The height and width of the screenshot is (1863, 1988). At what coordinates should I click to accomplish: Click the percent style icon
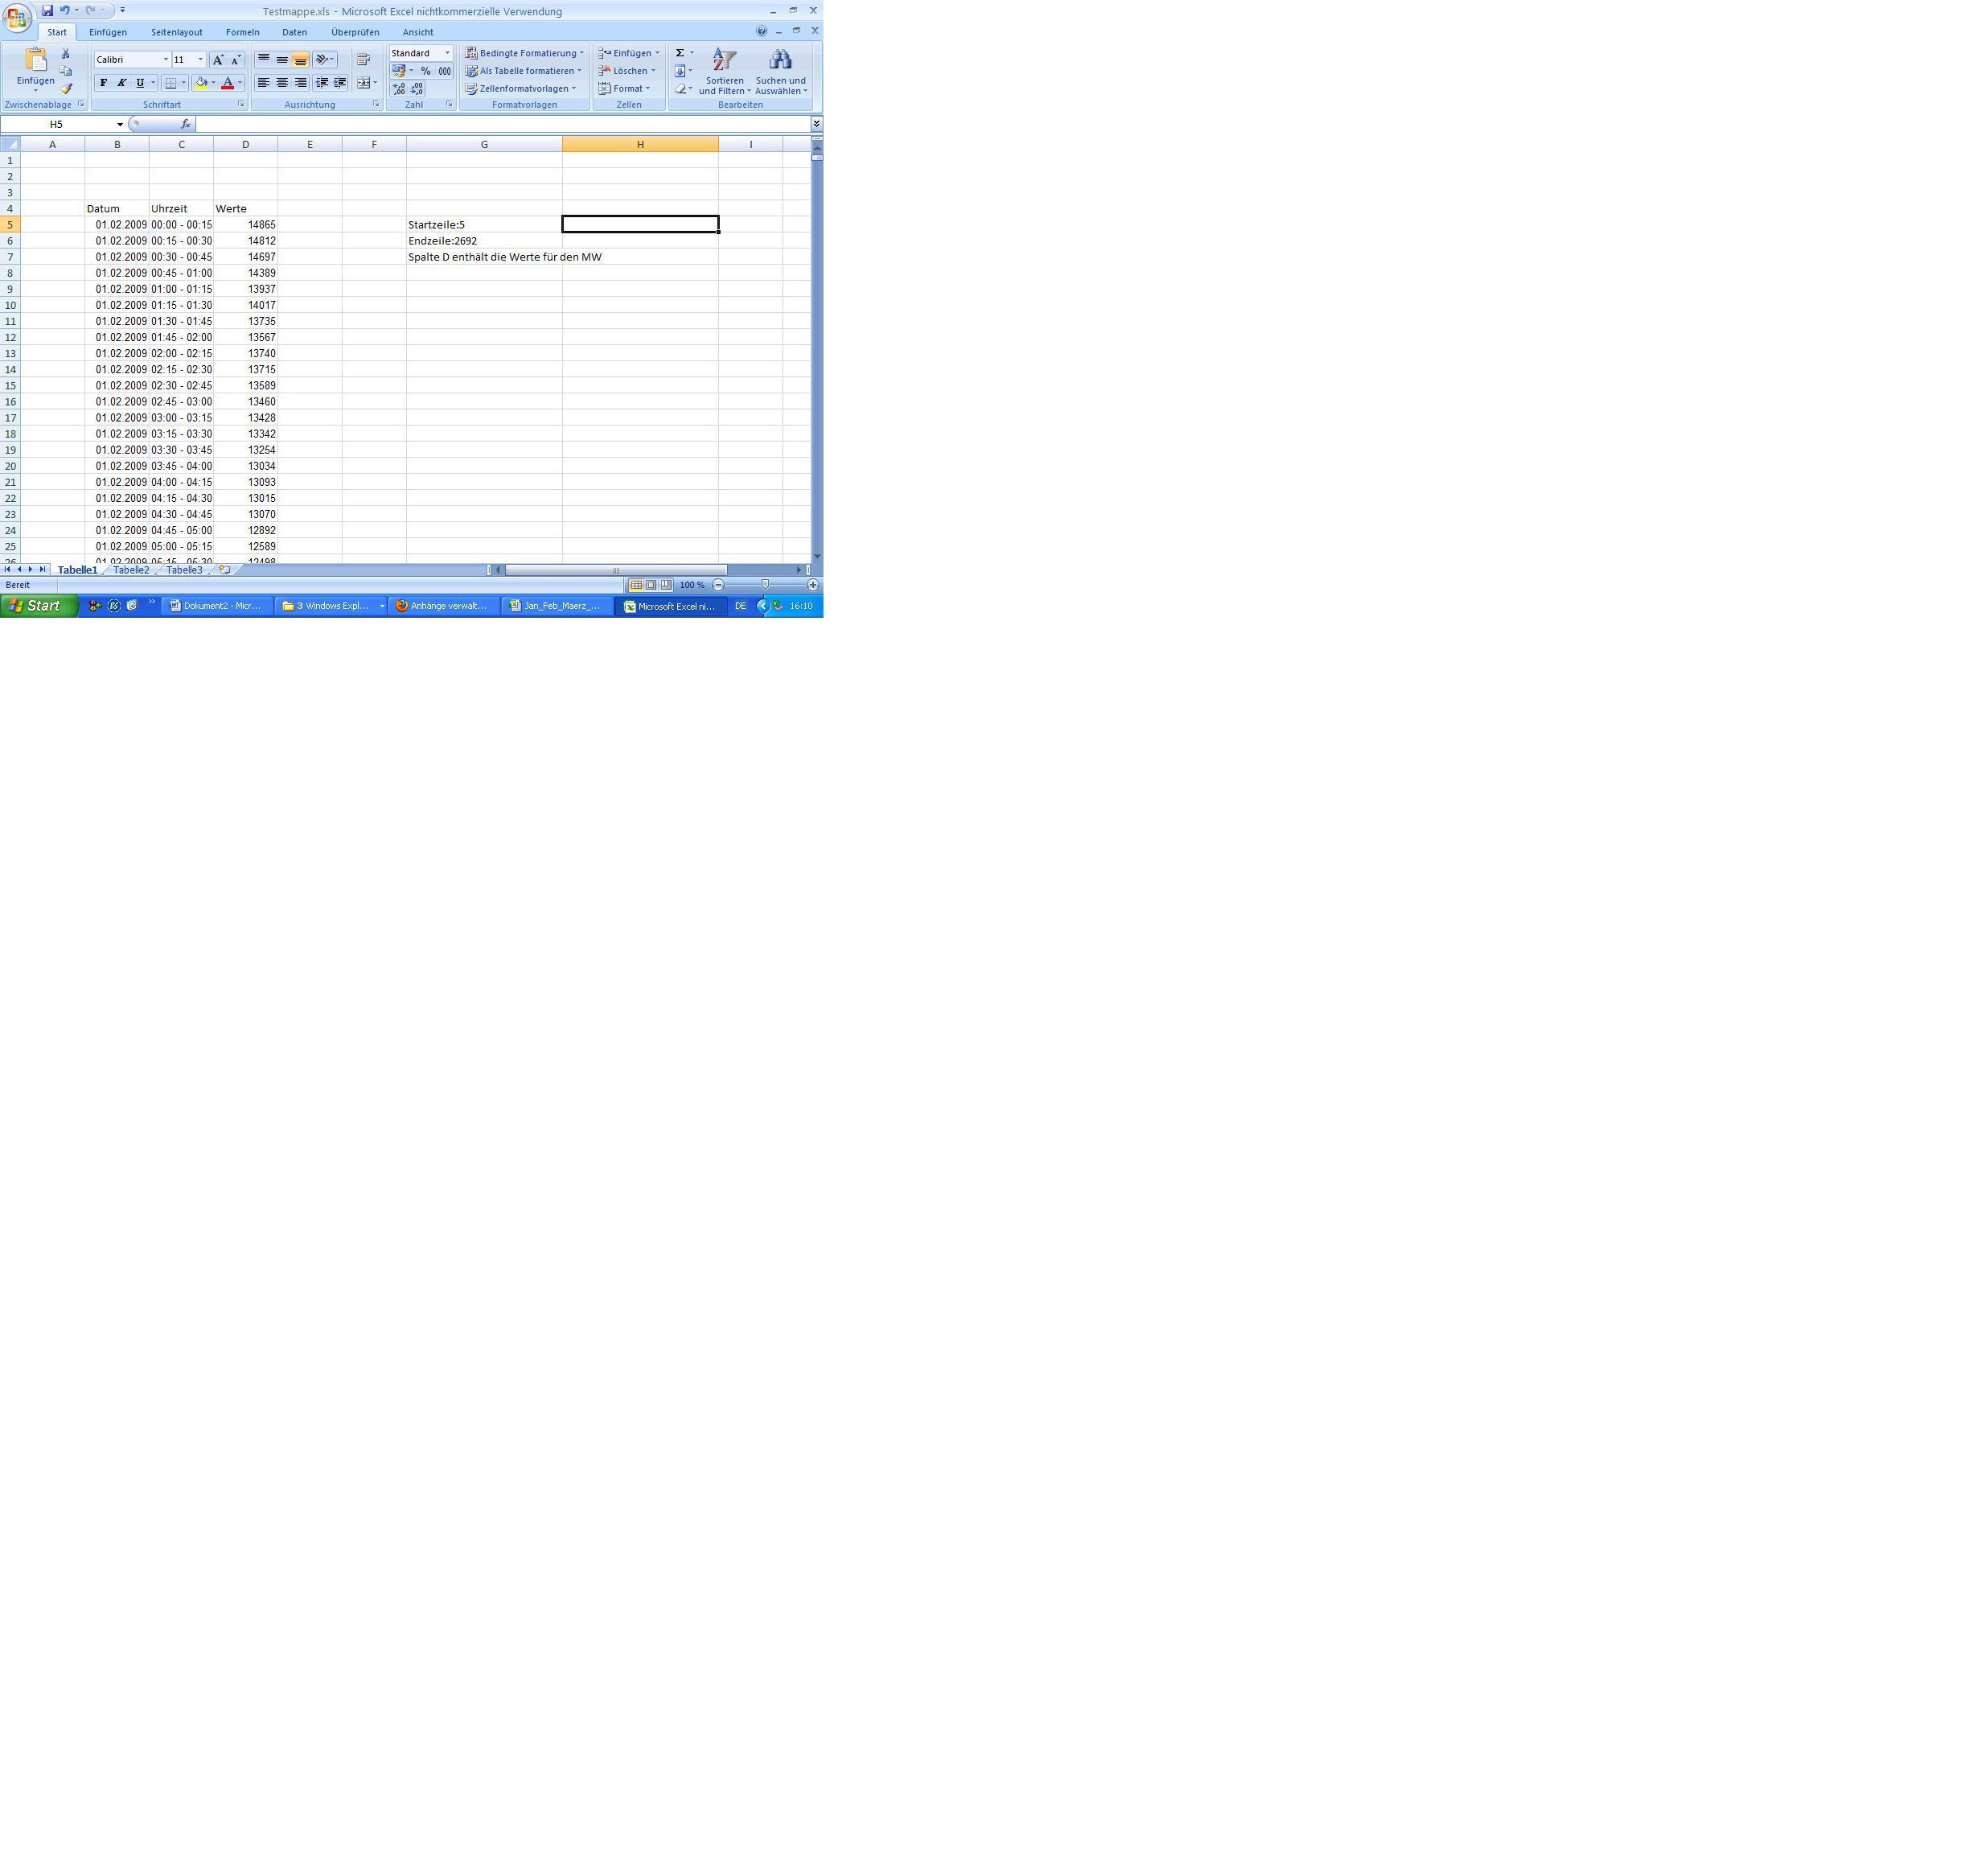[426, 71]
